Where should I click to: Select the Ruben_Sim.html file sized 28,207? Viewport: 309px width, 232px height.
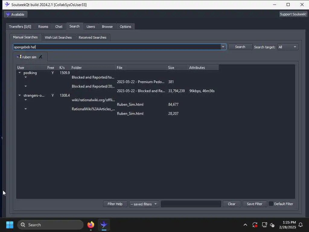130,114
